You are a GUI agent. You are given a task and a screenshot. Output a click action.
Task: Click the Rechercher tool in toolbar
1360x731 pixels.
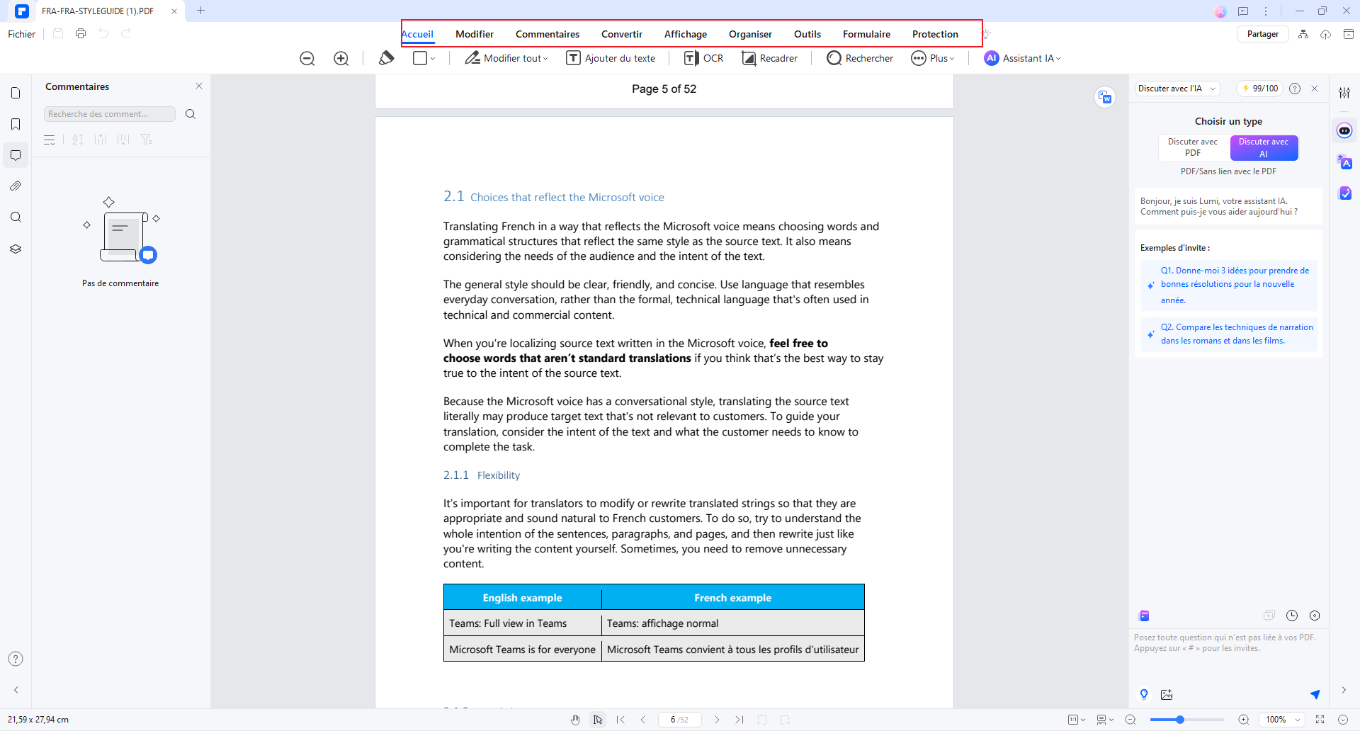tap(860, 58)
